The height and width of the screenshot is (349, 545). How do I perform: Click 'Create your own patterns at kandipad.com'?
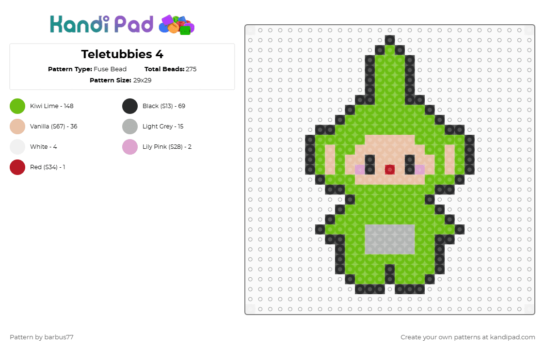point(468,337)
